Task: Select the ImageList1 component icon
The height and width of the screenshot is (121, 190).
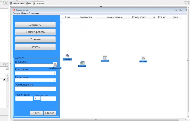Action: 82,62
